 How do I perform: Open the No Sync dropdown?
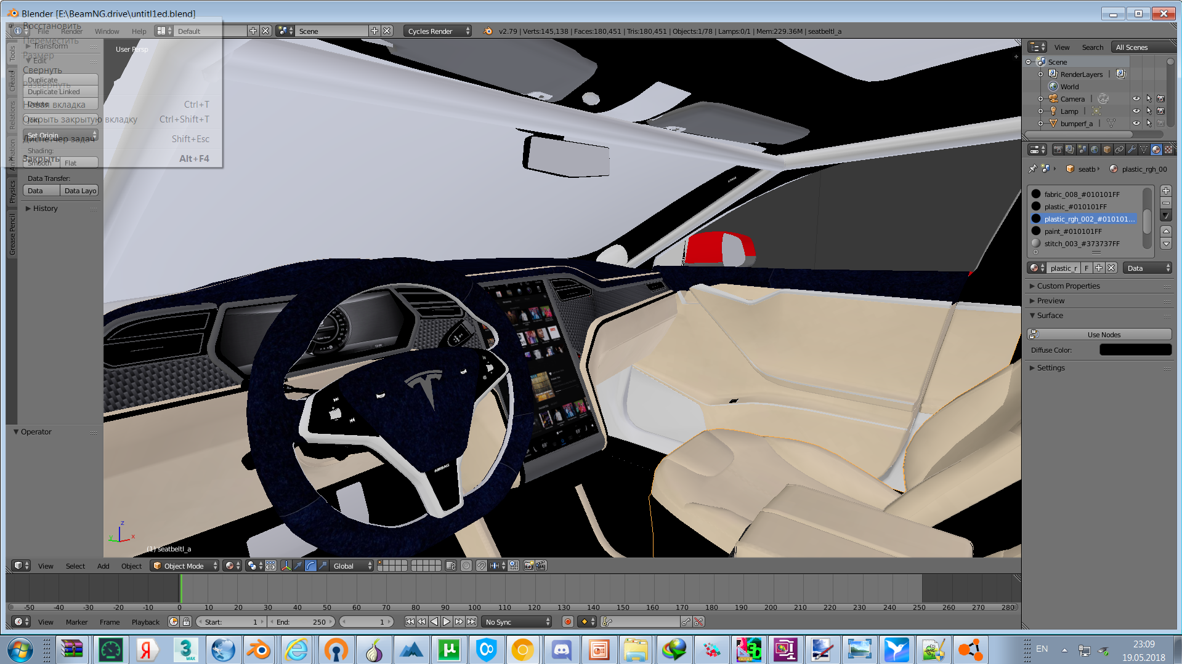pos(517,622)
